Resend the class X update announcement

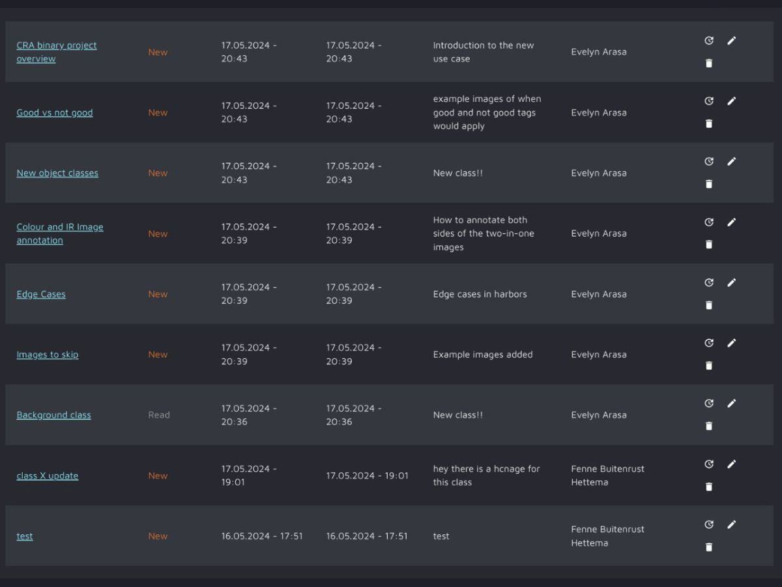coord(709,464)
